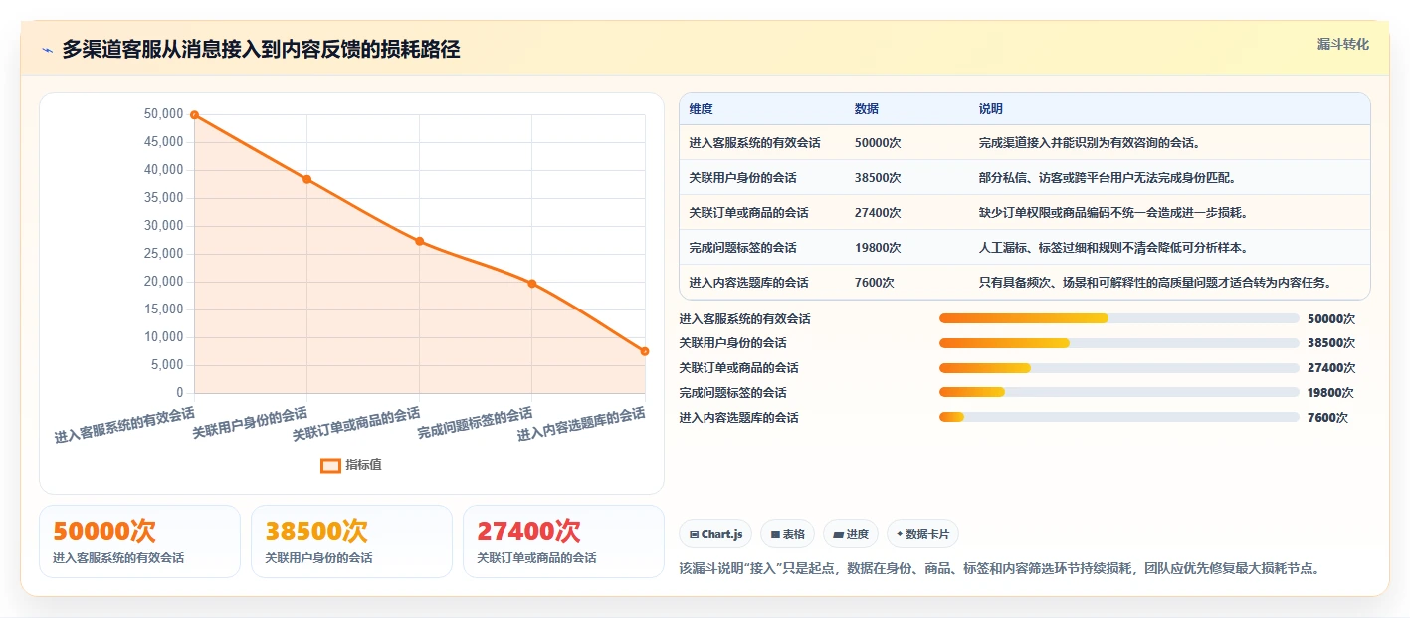Click the 10,000 y-axis label
1410x618 pixels.
[x=163, y=337]
